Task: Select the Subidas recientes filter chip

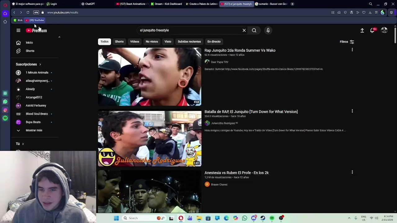Action: pos(189,42)
